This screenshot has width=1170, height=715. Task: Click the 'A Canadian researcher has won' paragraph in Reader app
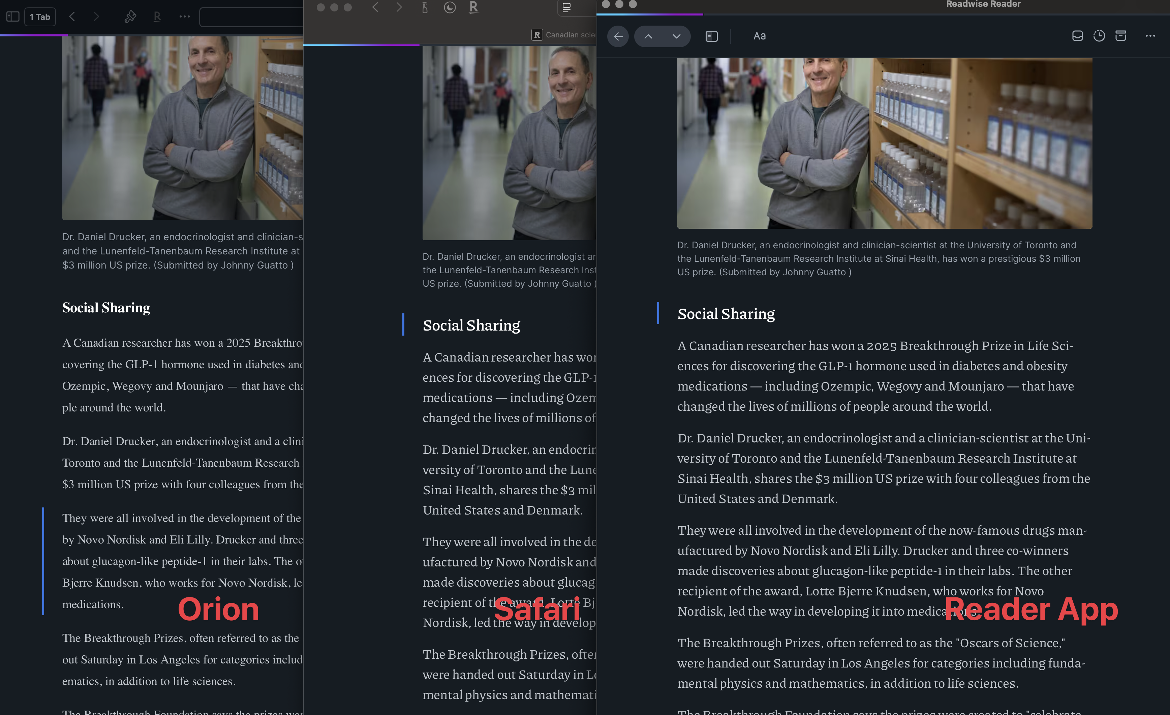875,376
